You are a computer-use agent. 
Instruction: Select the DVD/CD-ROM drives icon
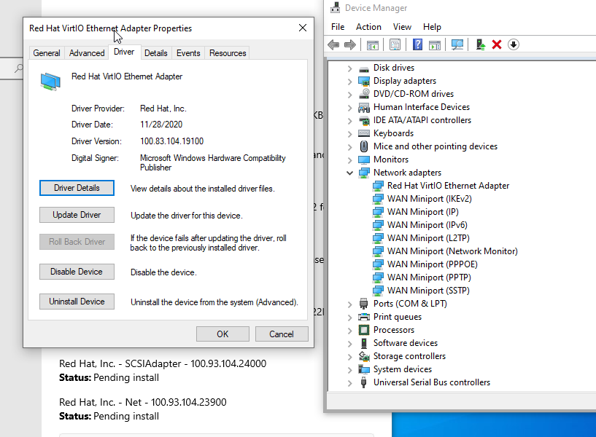pyautogui.click(x=364, y=94)
